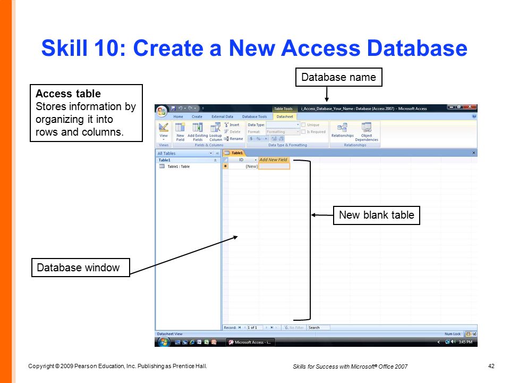Open Object Dependencies
Image resolution: width=510 pixels, height=383 pixels.
[366, 131]
